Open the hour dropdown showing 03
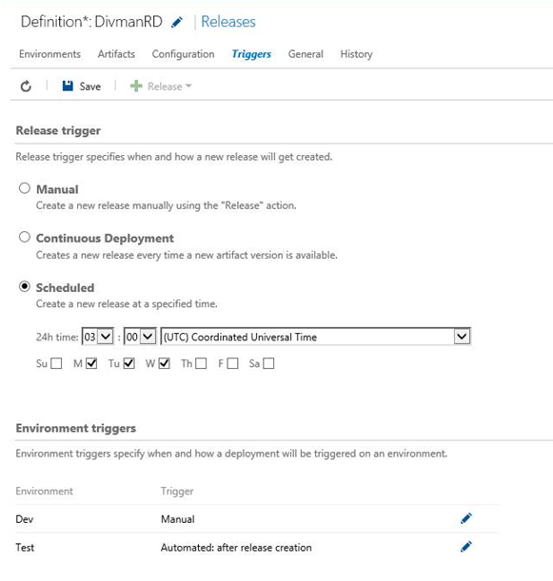The image size is (553, 581). (97, 337)
